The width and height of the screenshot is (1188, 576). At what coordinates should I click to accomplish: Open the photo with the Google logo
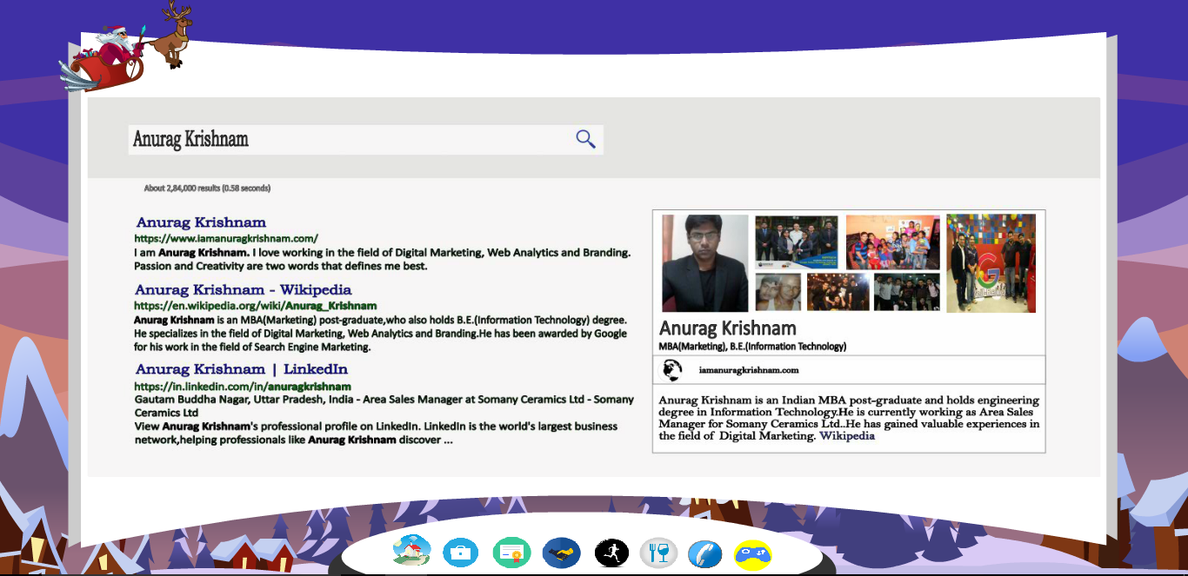[x=991, y=263]
